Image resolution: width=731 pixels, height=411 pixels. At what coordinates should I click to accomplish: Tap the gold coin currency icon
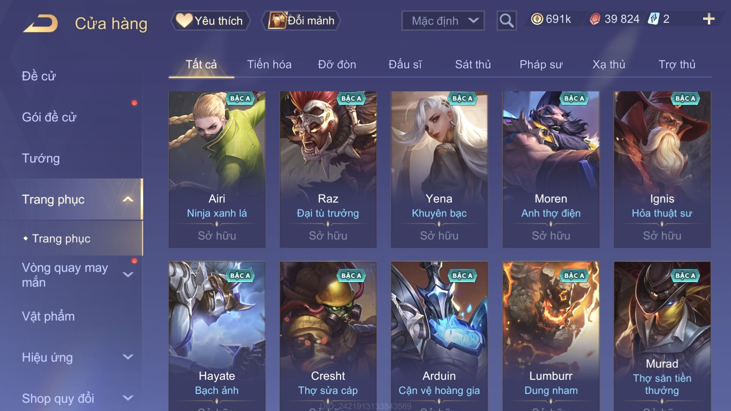click(x=537, y=19)
